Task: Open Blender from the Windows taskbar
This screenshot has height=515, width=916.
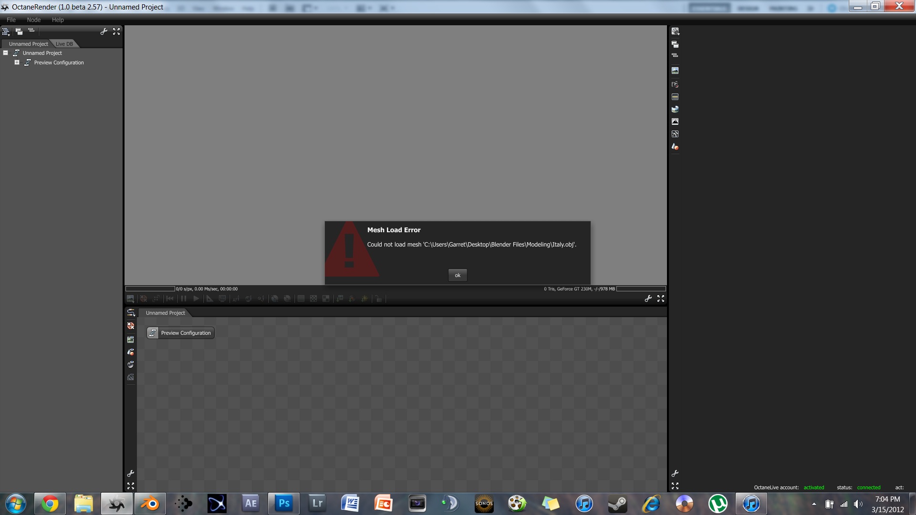Action: click(150, 504)
